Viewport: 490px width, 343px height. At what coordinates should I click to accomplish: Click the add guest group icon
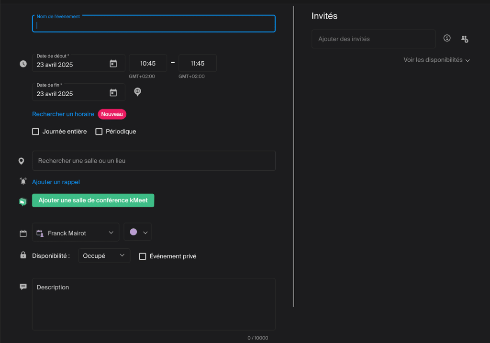pos(465,39)
